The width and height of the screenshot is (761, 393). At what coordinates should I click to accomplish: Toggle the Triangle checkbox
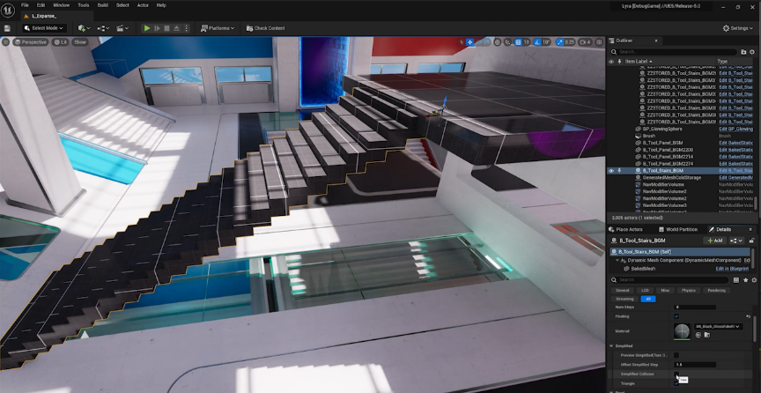(x=676, y=383)
